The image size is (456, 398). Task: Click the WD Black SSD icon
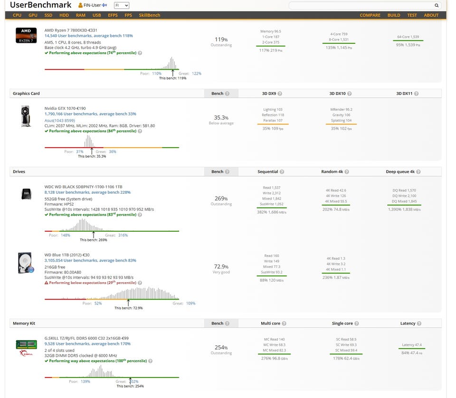tap(26, 194)
